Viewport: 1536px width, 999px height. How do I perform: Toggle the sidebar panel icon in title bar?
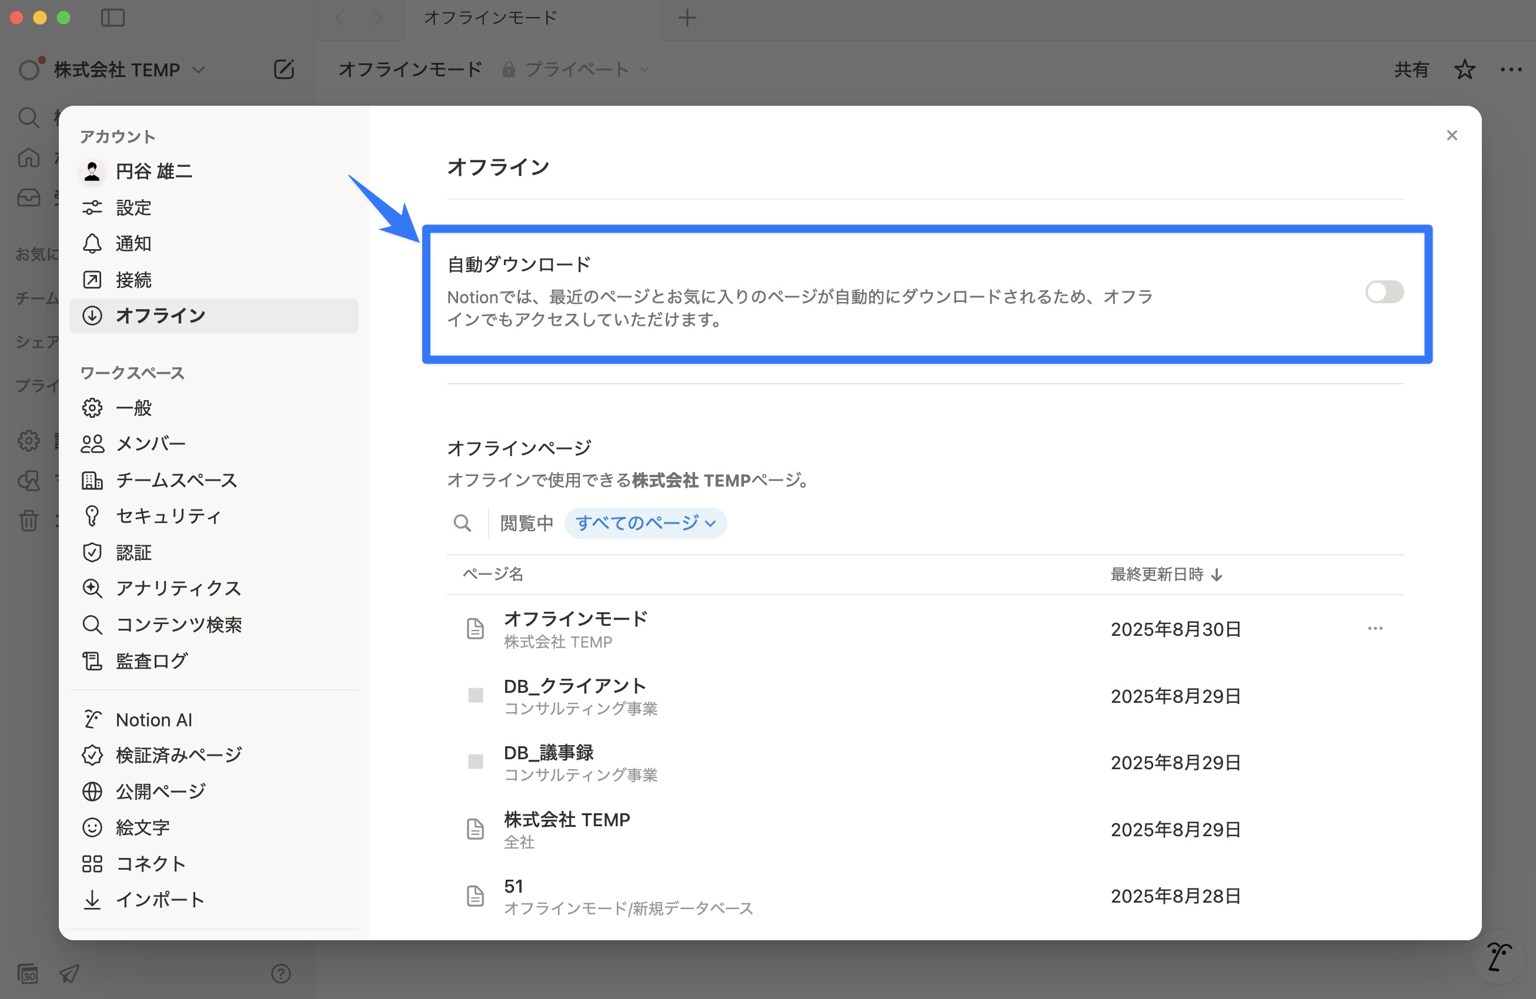coord(113,18)
